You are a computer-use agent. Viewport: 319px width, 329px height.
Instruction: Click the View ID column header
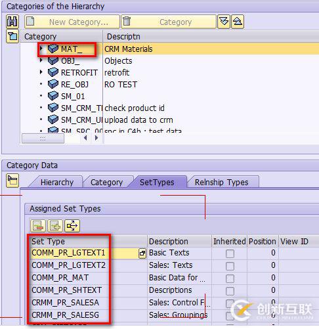pyautogui.click(x=299, y=242)
